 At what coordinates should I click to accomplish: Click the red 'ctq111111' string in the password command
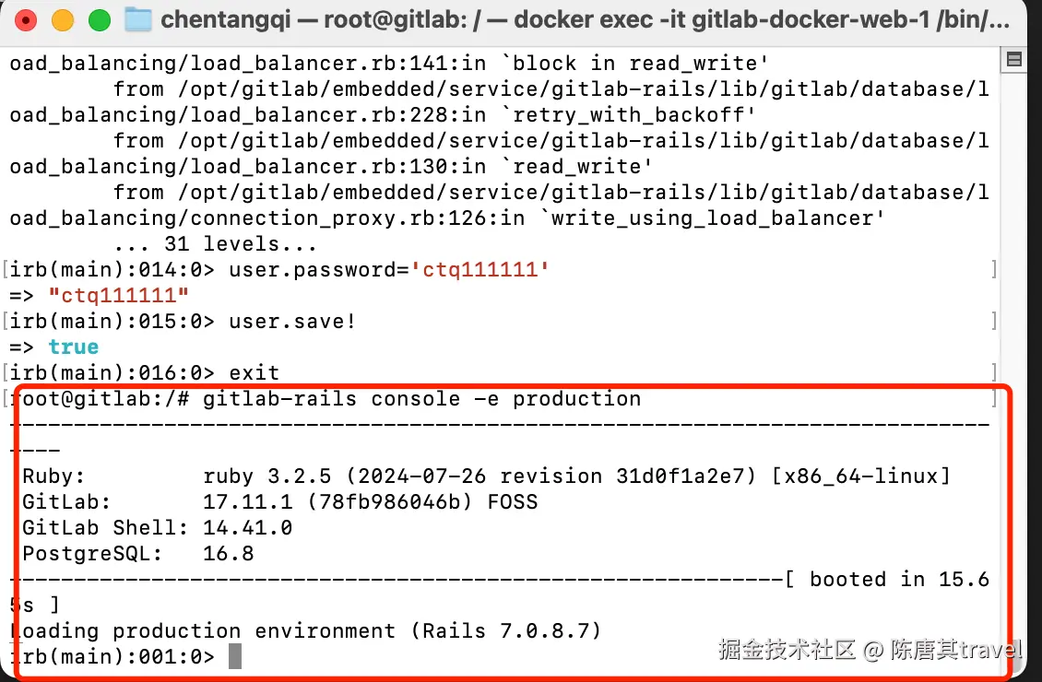click(x=480, y=270)
